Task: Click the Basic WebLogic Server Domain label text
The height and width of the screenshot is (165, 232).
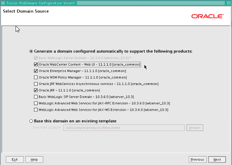Action: coord(85,58)
